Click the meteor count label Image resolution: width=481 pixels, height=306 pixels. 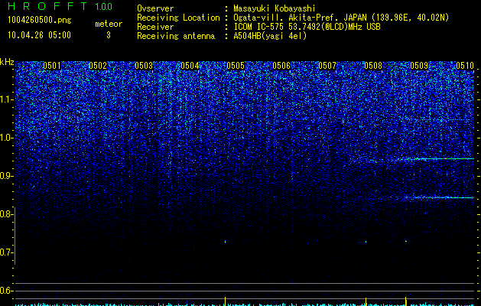pyautogui.click(x=109, y=24)
